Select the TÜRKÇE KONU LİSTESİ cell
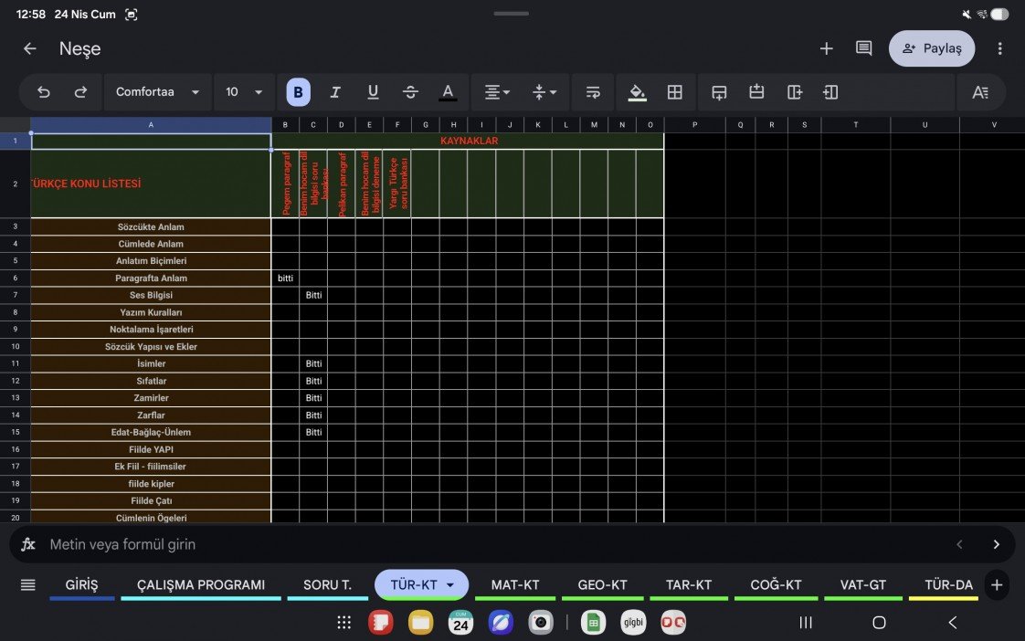Viewport: 1025px width, 641px height. pos(151,184)
